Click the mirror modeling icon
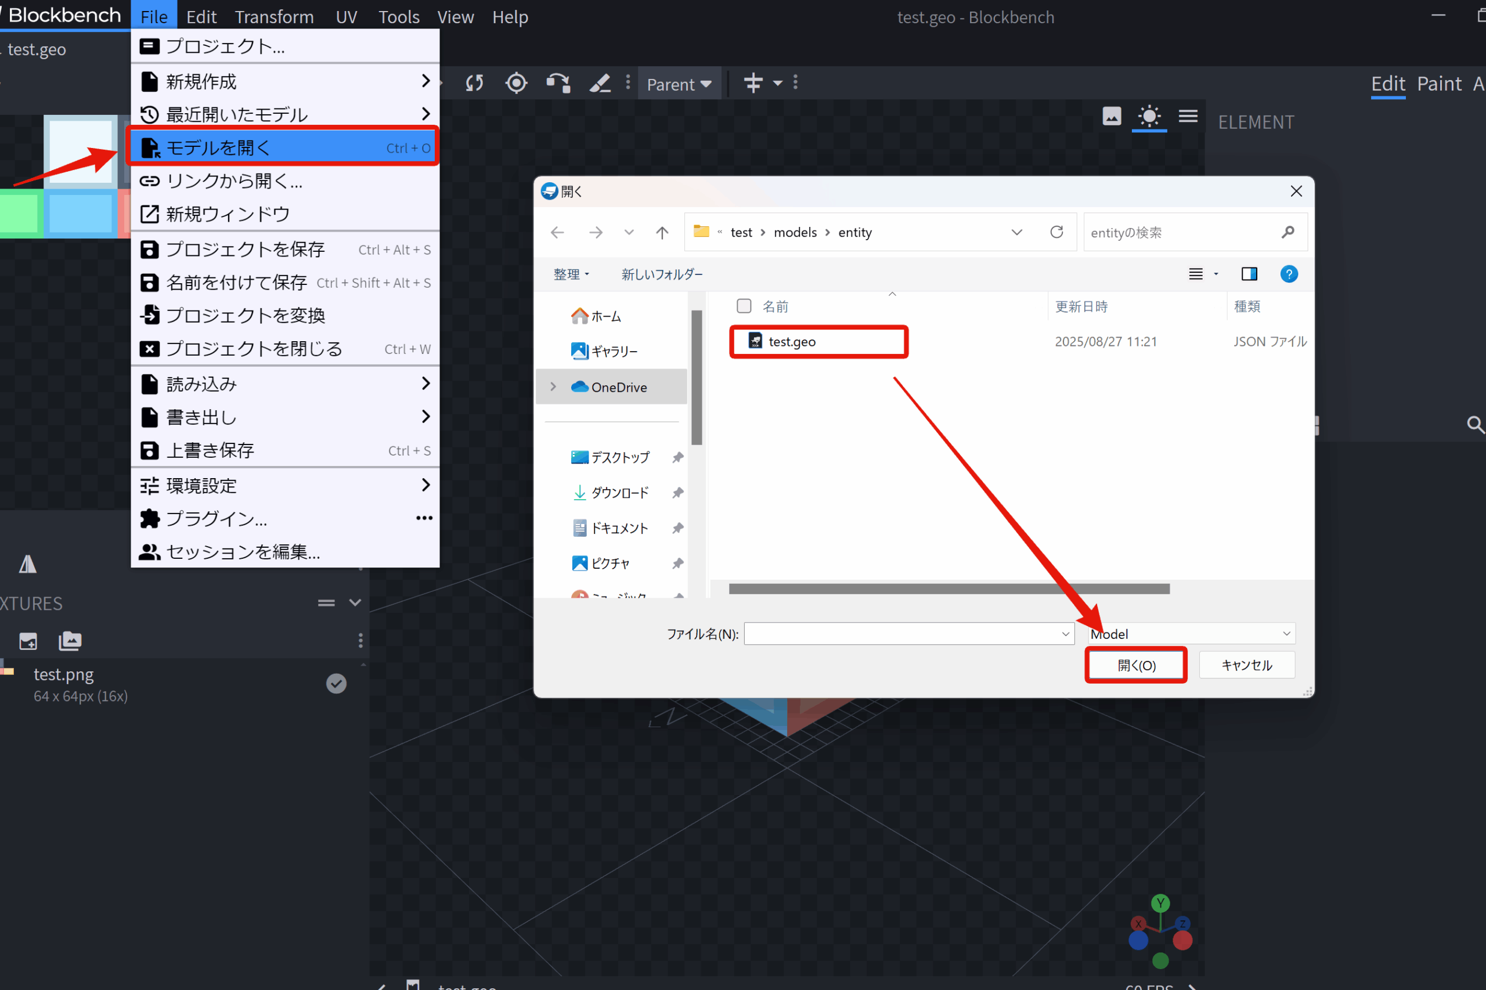Image resolution: width=1486 pixels, height=990 pixels. click(x=28, y=563)
